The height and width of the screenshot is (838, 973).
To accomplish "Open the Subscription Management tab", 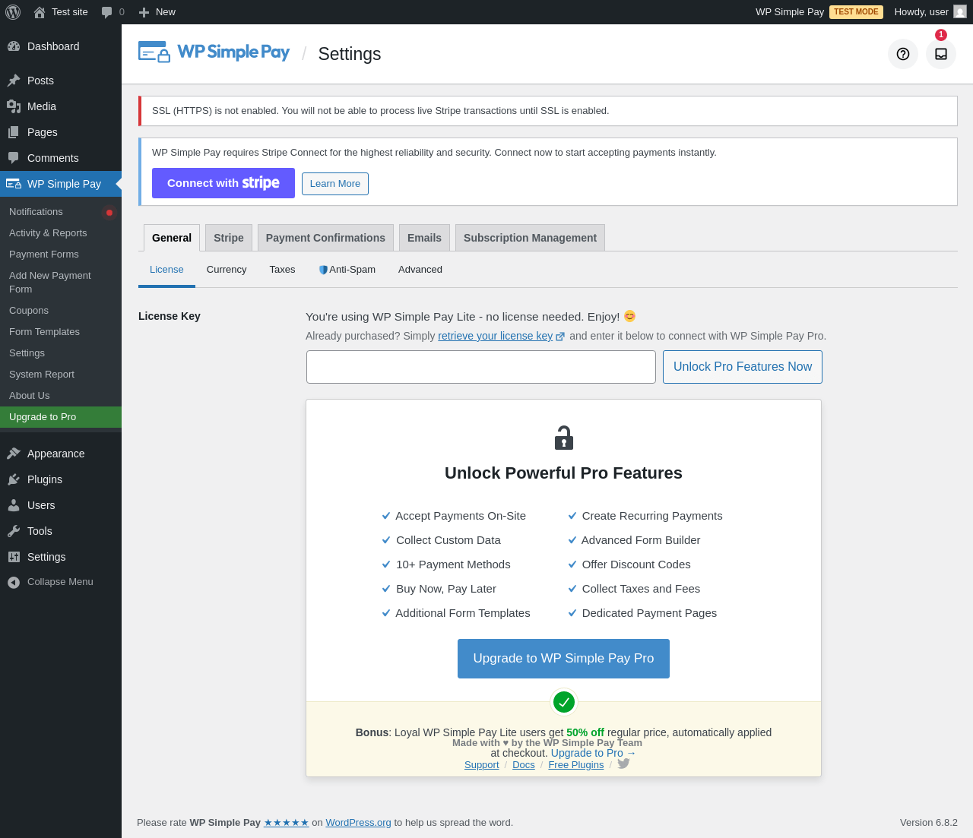I will 530,238.
